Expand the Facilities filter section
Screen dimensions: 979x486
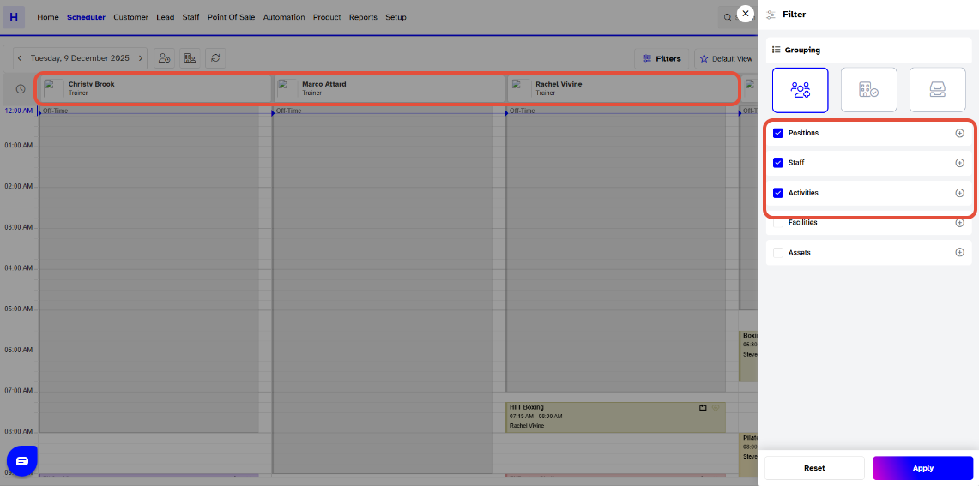click(959, 223)
